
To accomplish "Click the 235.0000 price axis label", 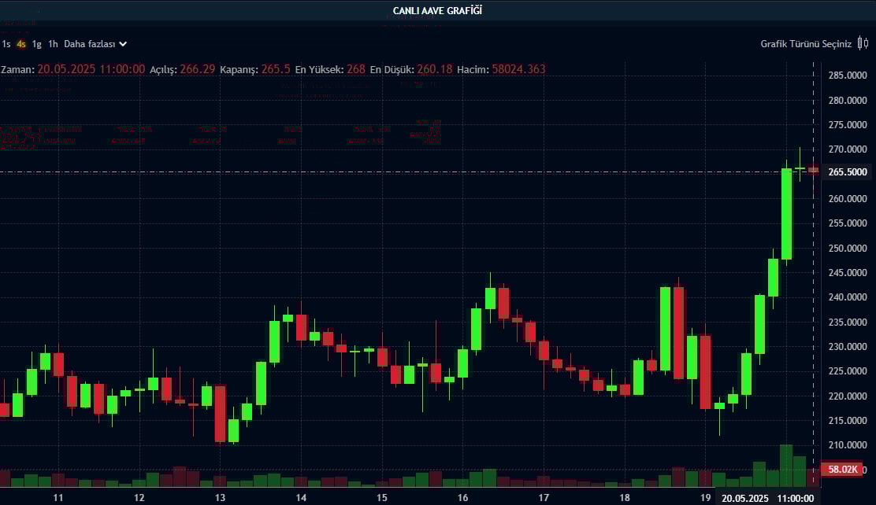I will coord(848,322).
